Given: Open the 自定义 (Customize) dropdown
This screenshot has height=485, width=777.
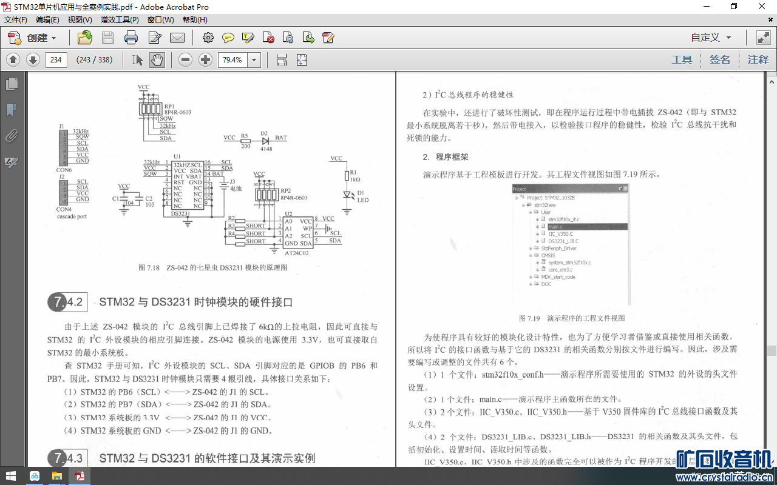Looking at the screenshot, I should 711,38.
